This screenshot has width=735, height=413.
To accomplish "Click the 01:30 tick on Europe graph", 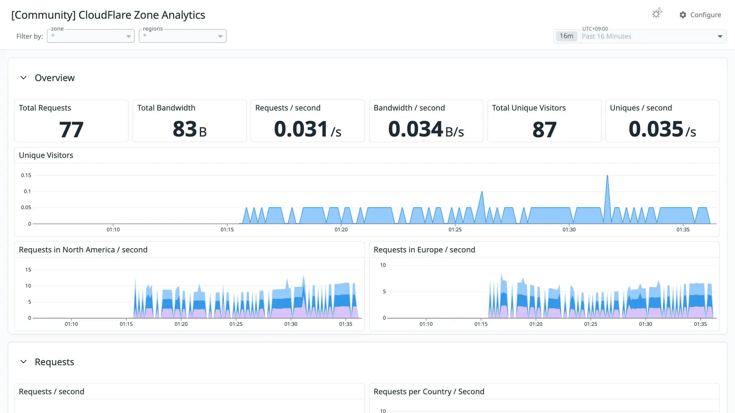I will 645,324.
